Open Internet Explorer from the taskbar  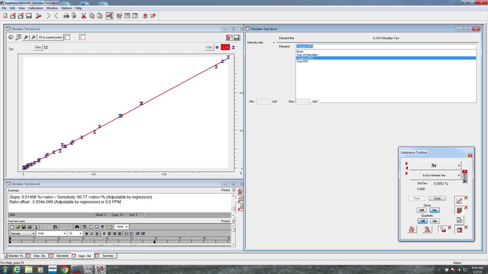[17, 270]
